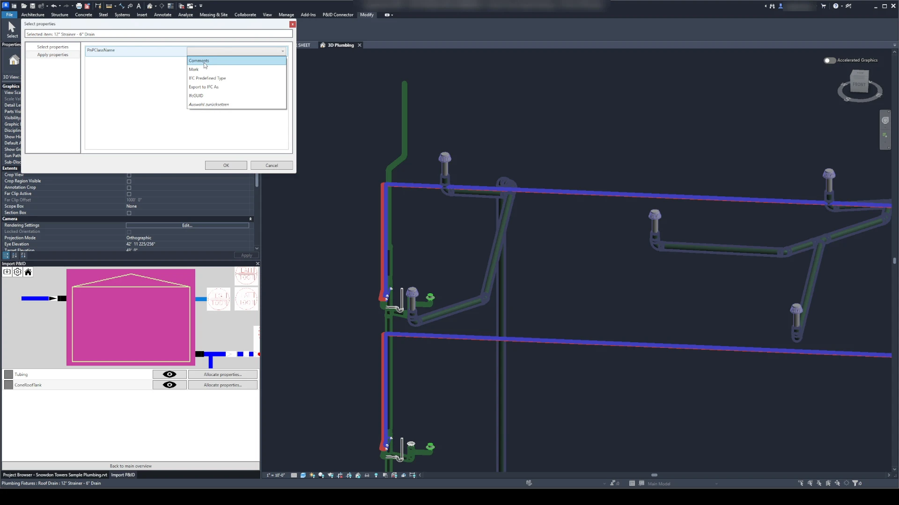Click the Sun Path icon in view control bar

[312, 476]
